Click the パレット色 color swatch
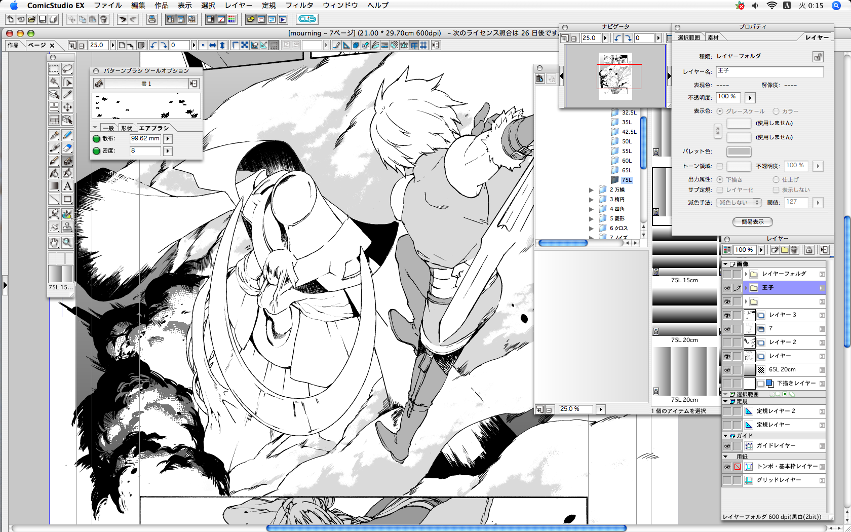 (x=739, y=151)
